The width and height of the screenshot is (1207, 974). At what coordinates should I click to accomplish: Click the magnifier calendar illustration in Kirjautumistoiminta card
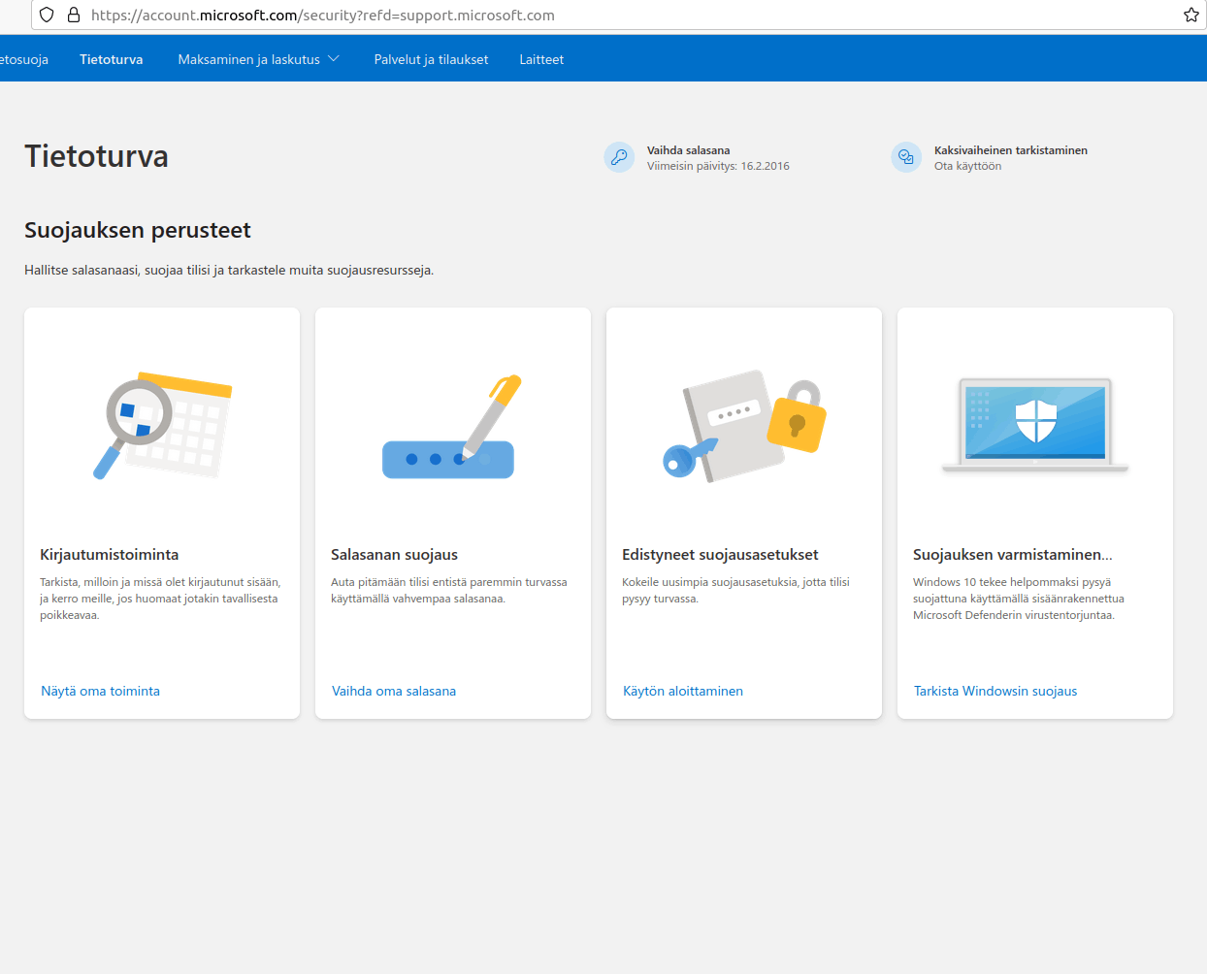tap(162, 426)
